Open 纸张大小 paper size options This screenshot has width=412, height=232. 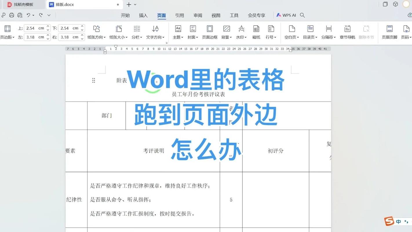[x=119, y=32]
